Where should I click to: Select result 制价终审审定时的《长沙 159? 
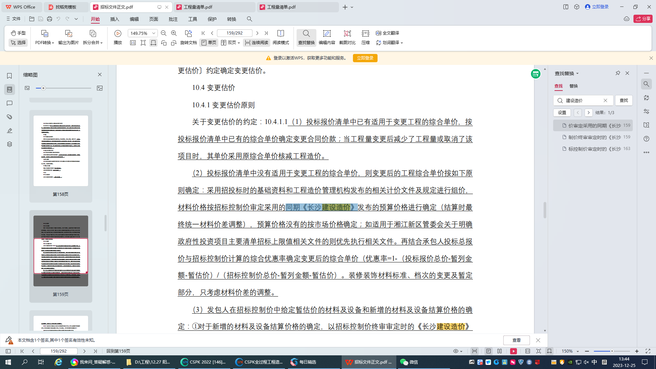[593, 137]
